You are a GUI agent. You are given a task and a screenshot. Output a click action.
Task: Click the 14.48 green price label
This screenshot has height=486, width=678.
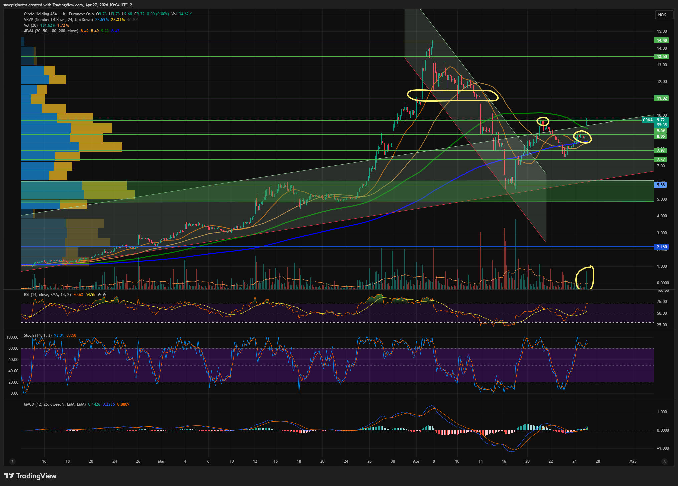point(662,40)
